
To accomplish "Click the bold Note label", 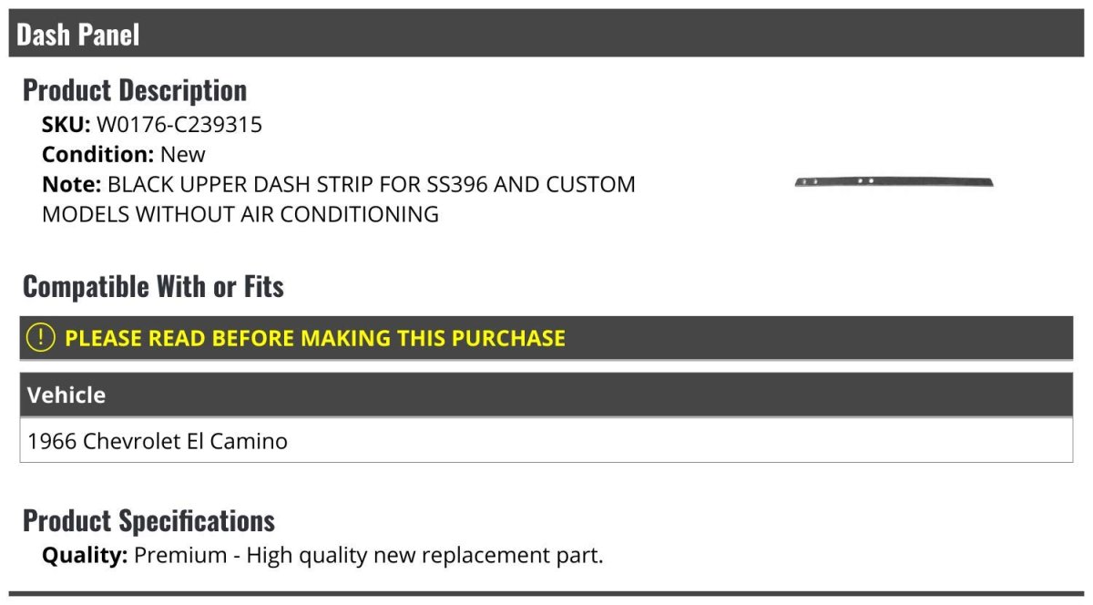I will click(x=71, y=185).
